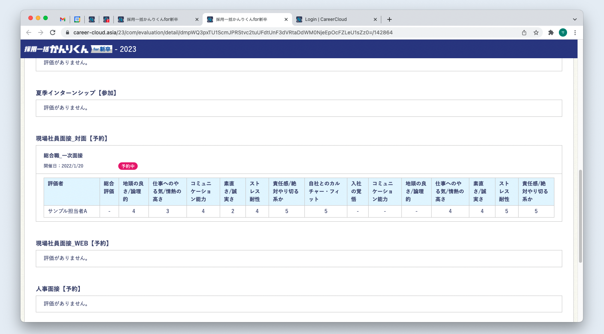Click the page's vertical scrollbar
The width and height of the screenshot is (604, 334).
click(x=580, y=216)
